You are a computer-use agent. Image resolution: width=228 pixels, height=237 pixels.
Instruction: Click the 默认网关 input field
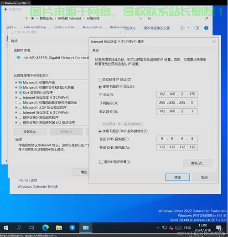[177, 111]
